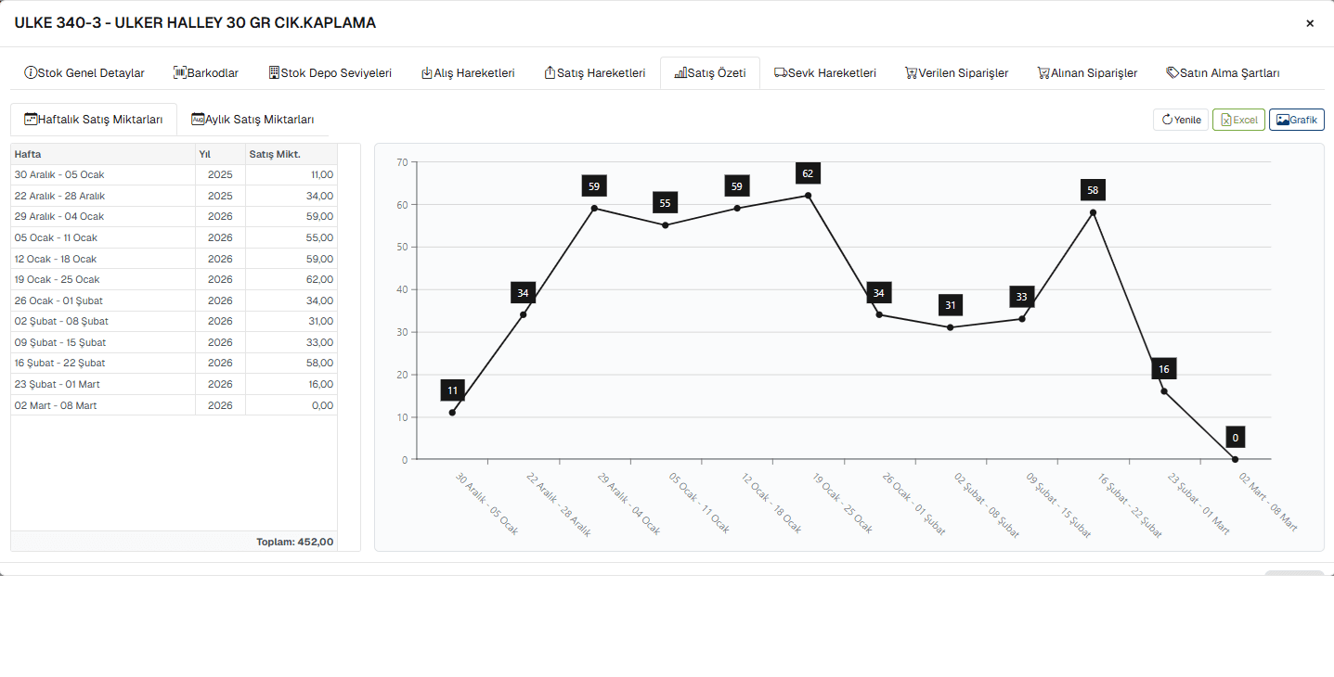
Task: Export the table with the Excel button
Action: click(1238, 120)
